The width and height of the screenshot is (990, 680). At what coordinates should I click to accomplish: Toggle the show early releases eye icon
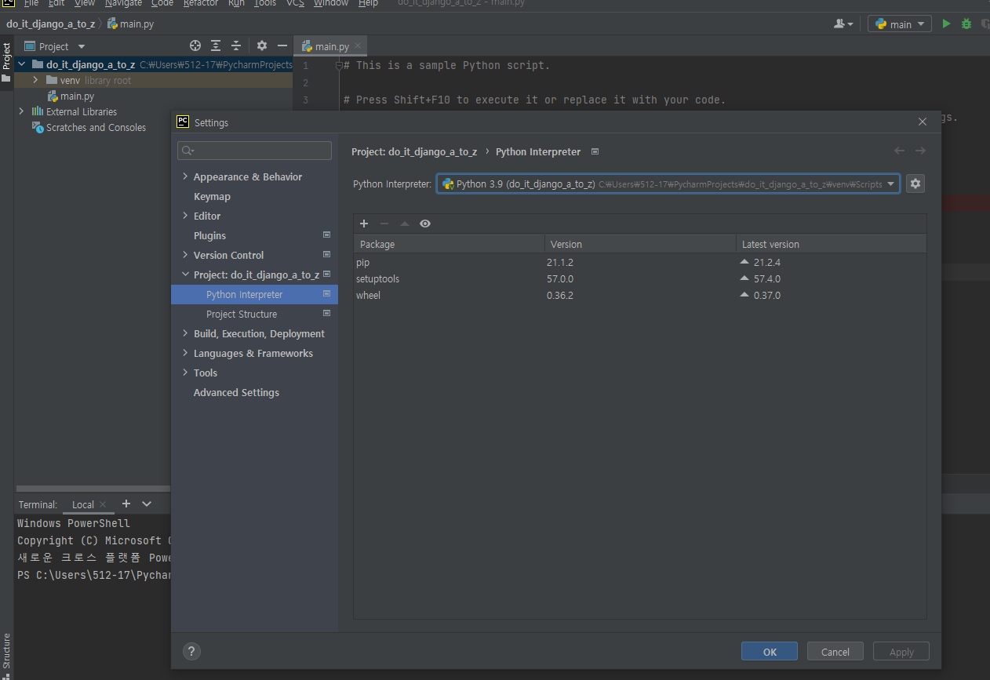[425, 224]
